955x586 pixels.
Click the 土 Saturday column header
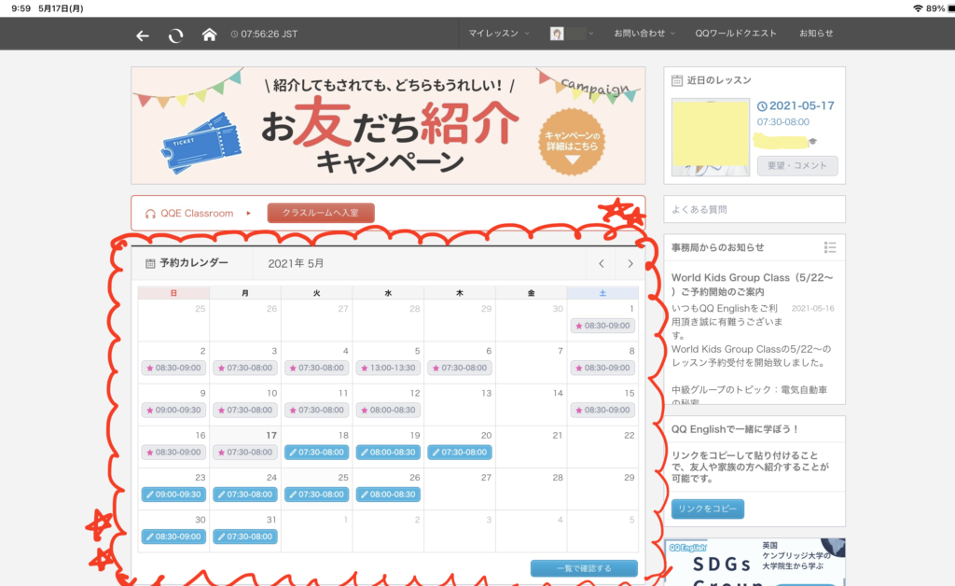pyautogui.click(x=602, y=293)
